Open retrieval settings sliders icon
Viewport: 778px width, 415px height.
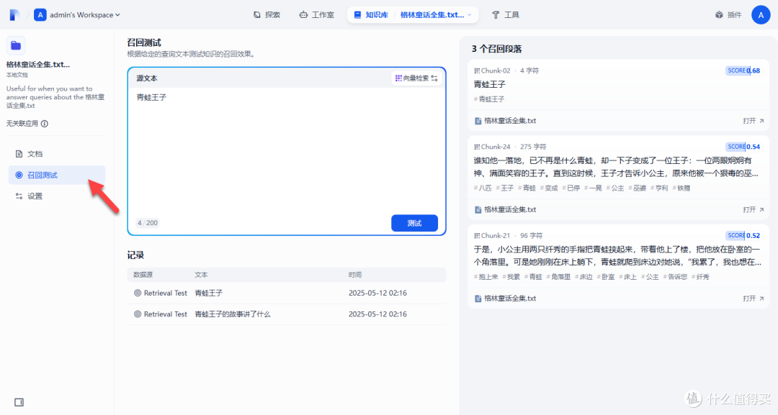coord(434,78)
